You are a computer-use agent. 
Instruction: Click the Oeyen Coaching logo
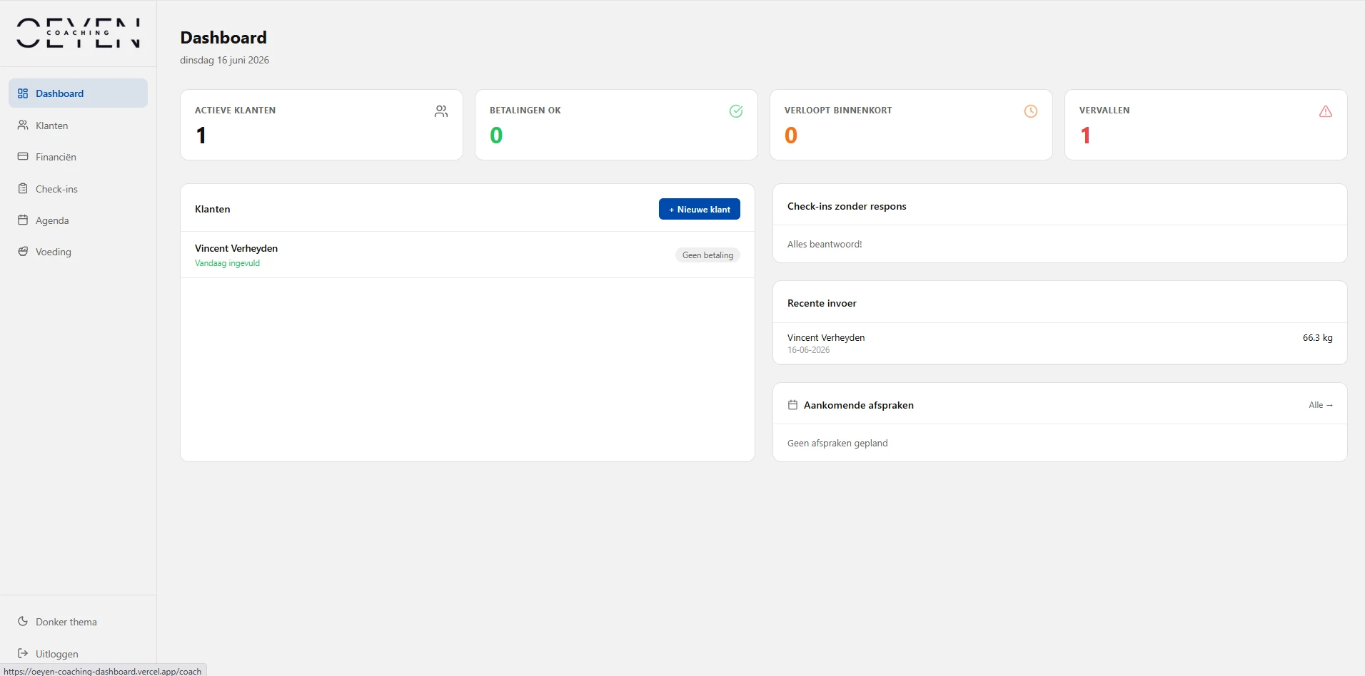coord(78,33)
